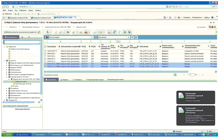Click the "Новое представление" link
The height and width of the screenshot is (138, 220).
[x=22, y=109]
